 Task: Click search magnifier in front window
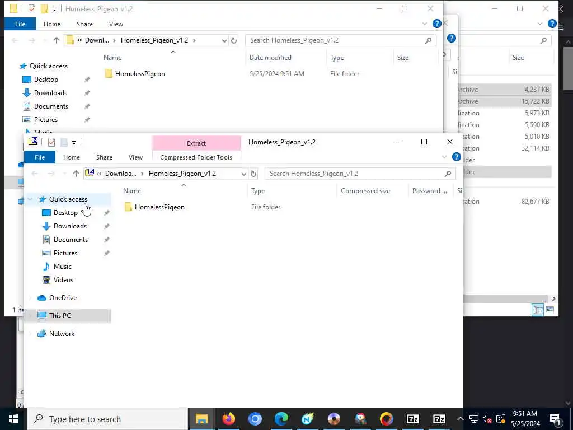click(448, 174)
